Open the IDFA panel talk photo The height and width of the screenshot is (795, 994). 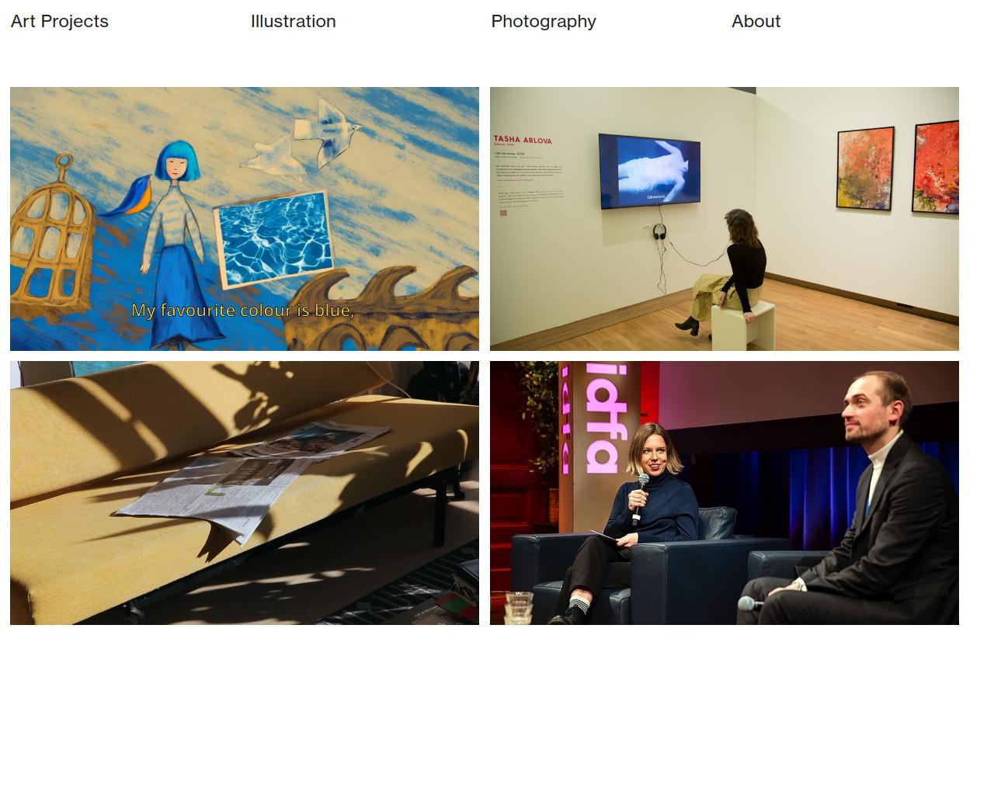coord(725,493)
